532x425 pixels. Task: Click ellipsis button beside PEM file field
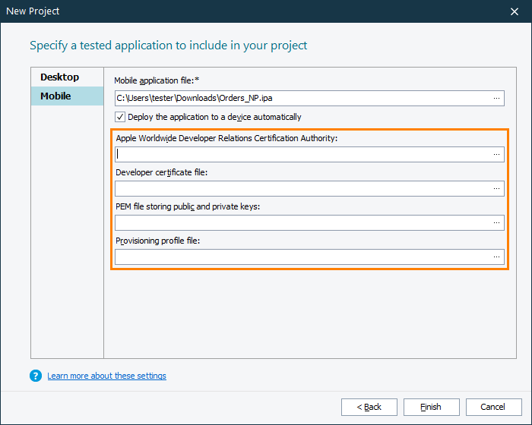click(497, 222)
